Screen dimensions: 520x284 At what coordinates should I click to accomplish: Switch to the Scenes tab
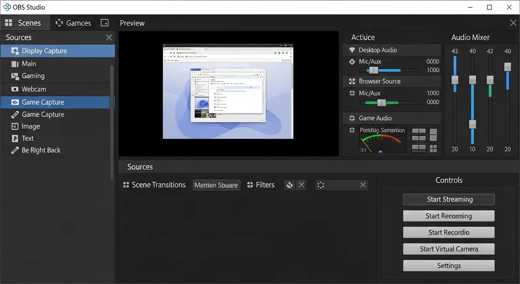(25, 23)
